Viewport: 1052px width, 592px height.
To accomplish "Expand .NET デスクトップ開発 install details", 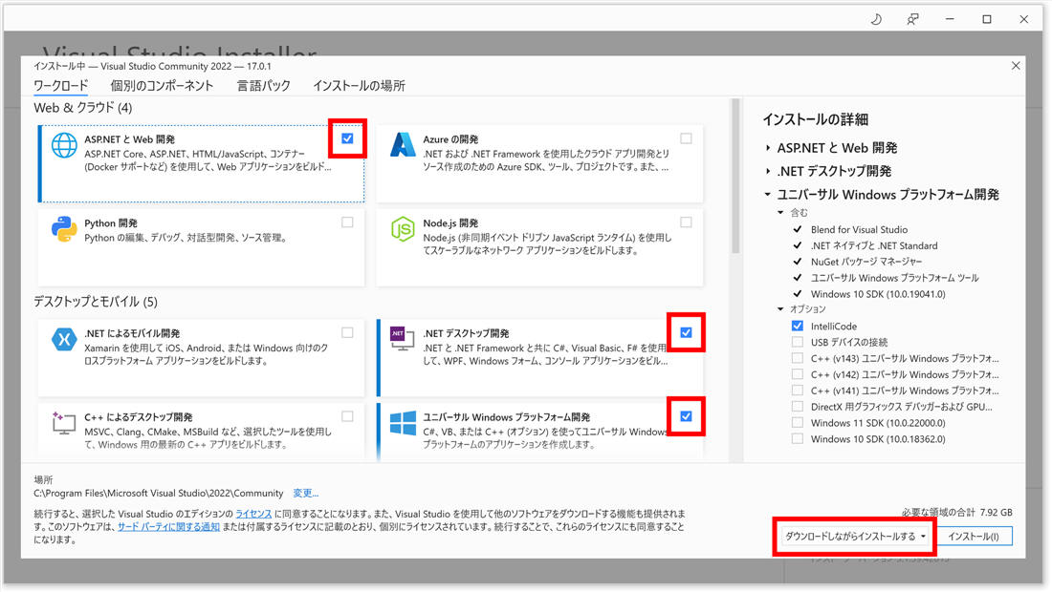I will point(768,172).
